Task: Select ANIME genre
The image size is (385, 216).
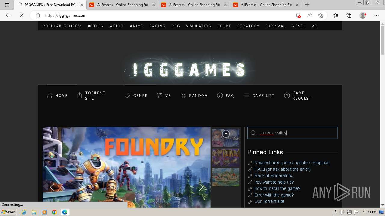Action: coord(137,26)
